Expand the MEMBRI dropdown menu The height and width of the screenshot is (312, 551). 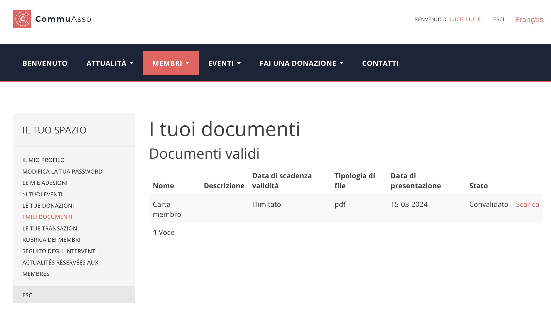[171, 63]
